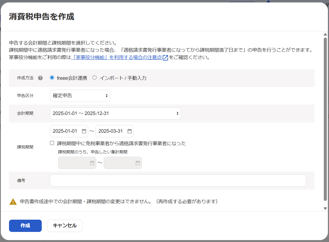
Task: Click the 備考 text input field
Action: 178,180
